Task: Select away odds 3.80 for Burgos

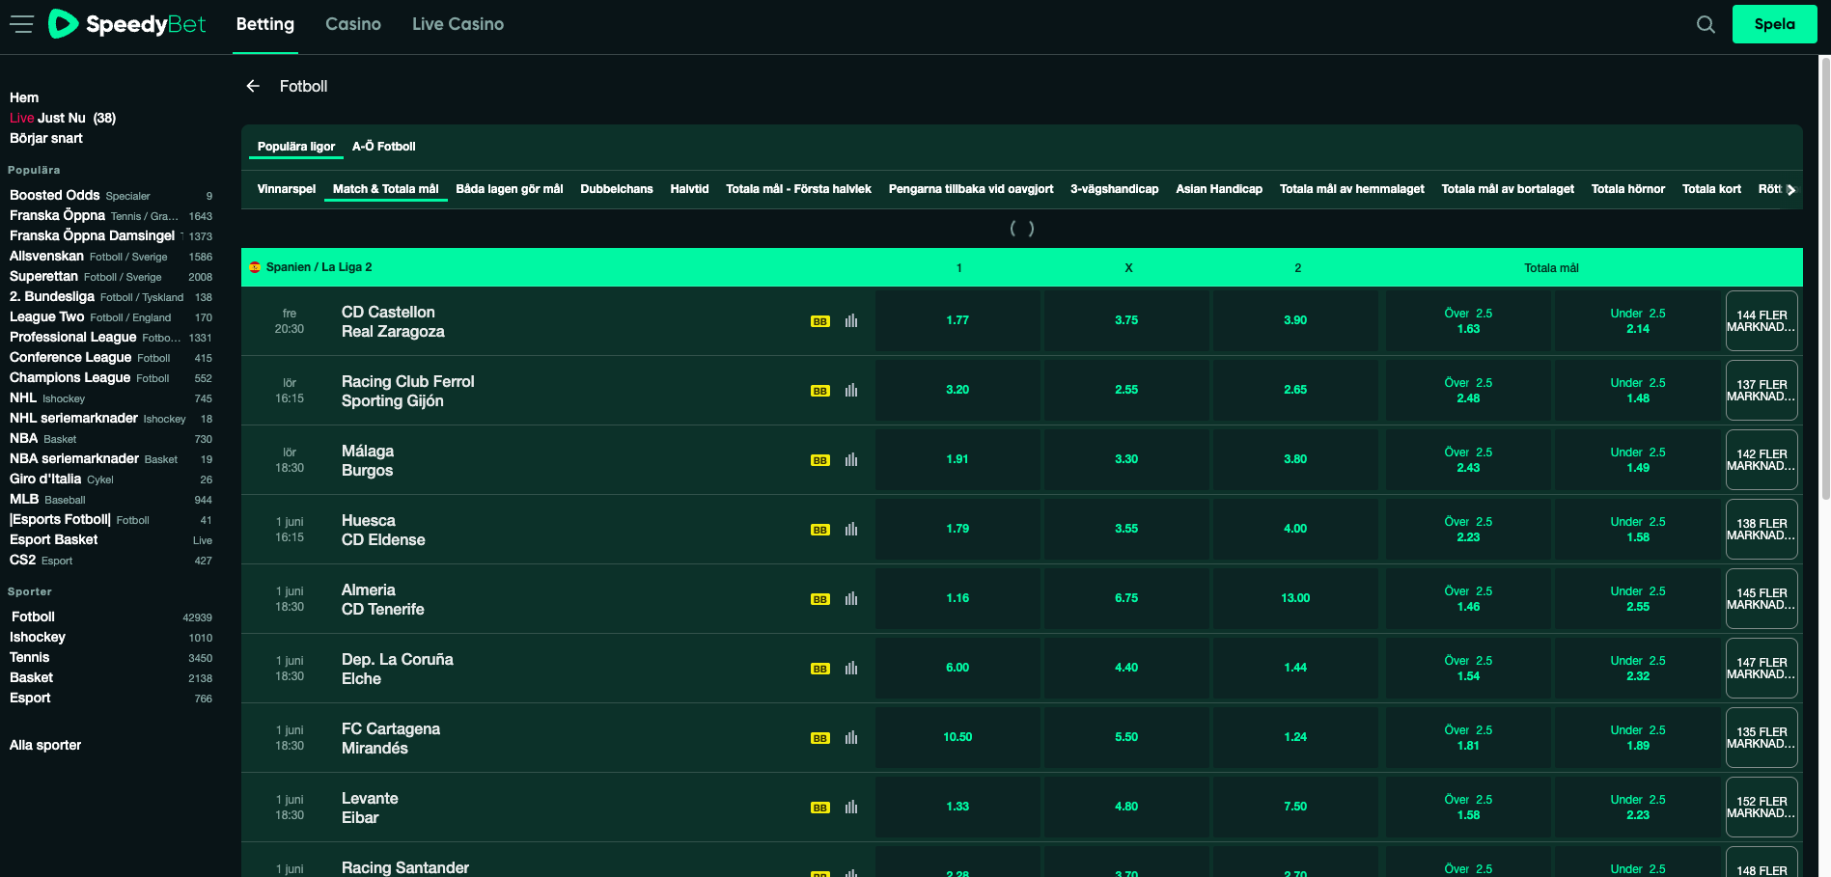Action: coord(1295,460)
